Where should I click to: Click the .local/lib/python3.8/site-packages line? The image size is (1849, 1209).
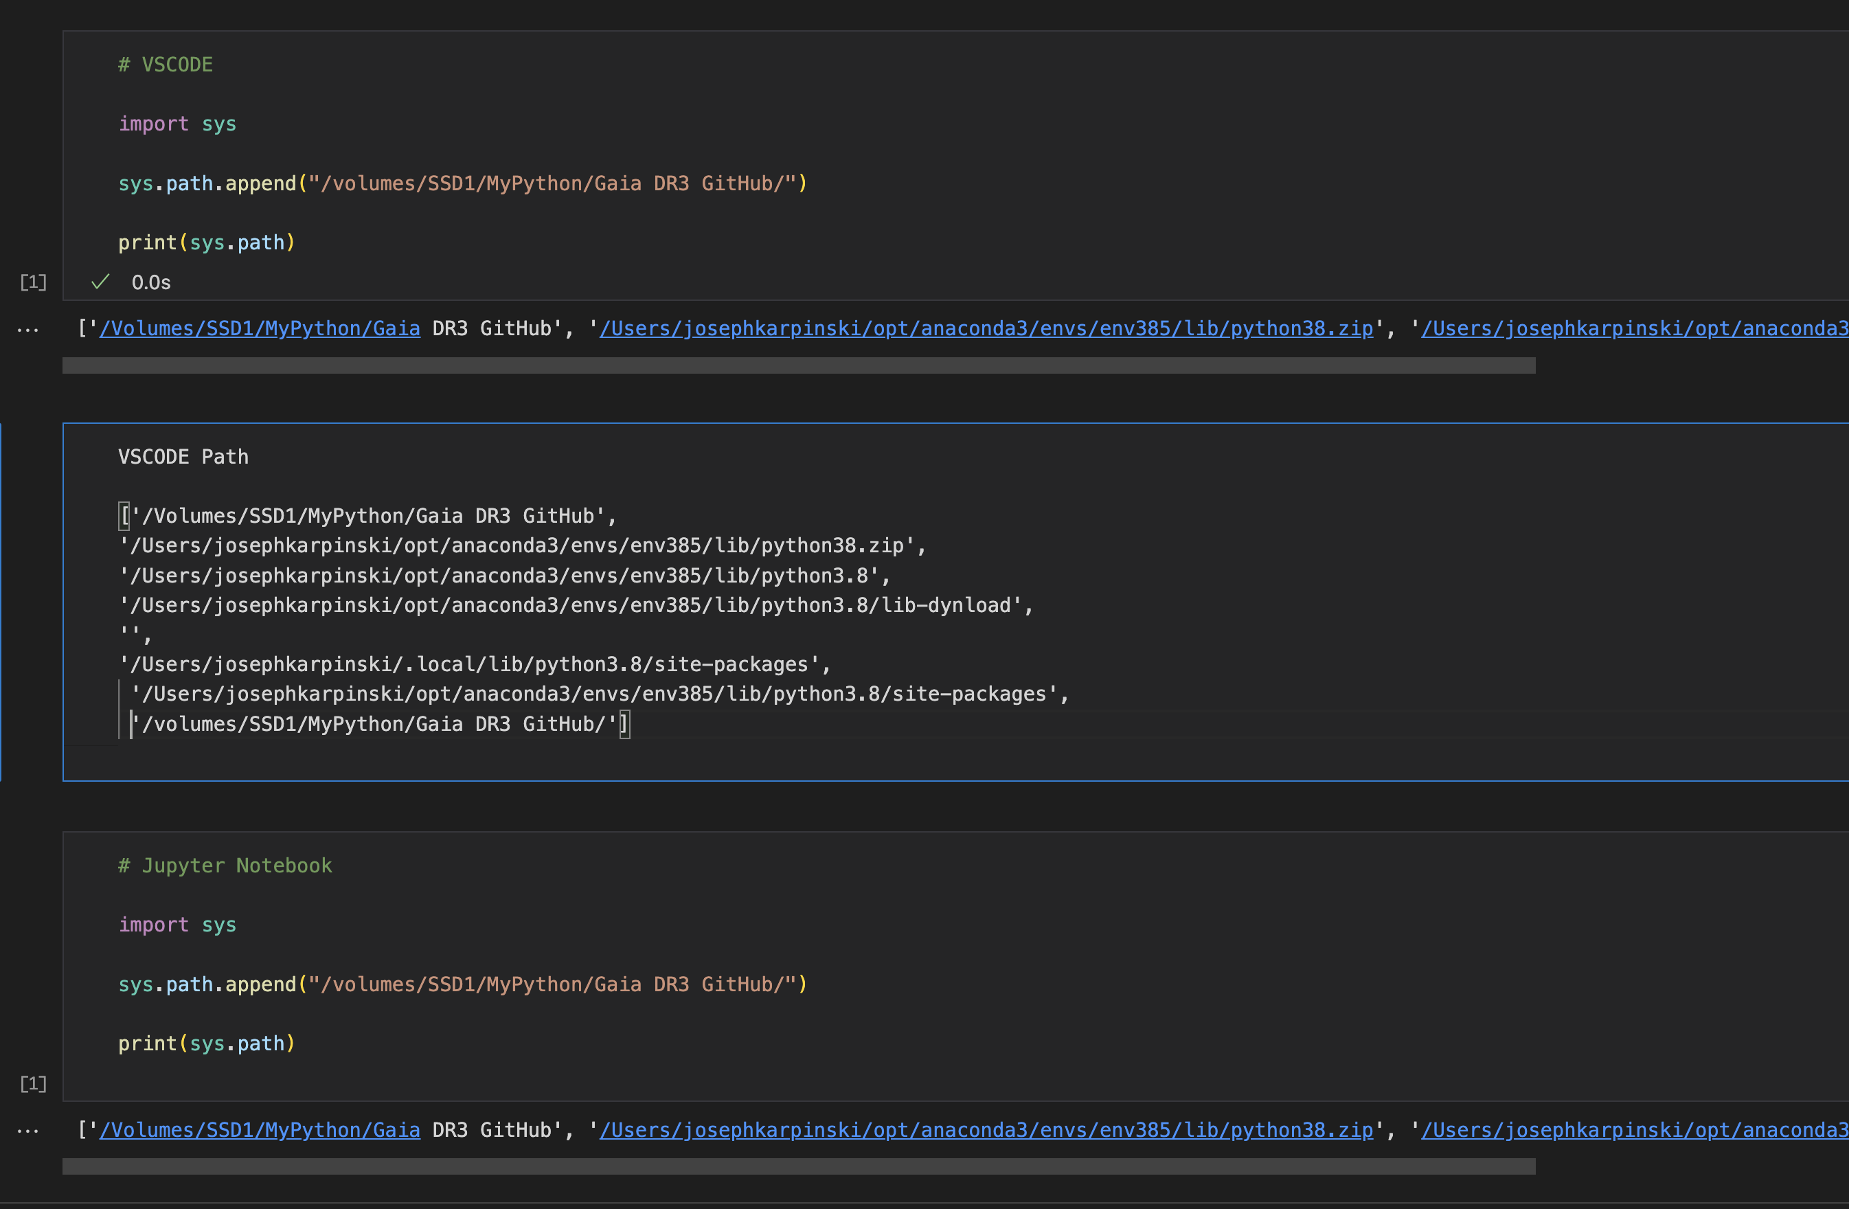[475, 664]
